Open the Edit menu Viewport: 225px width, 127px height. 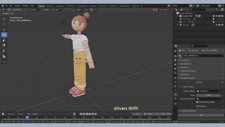click(x=11, y=6)
